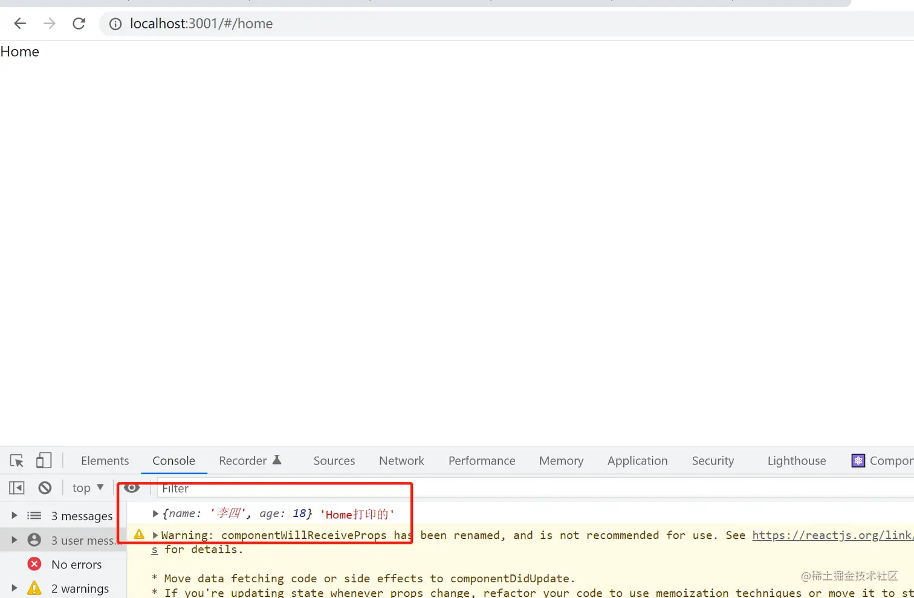Image resolution: width=914 pixels, height=598 pixels.
Task: Activate the inspect element picker
Action: (x=17, y=461)
